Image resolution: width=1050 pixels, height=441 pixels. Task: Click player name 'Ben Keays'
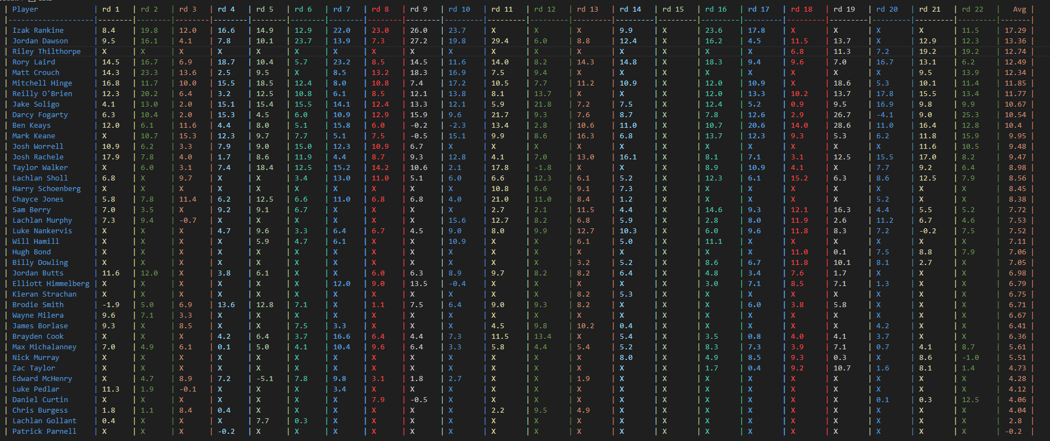[32, 126]
